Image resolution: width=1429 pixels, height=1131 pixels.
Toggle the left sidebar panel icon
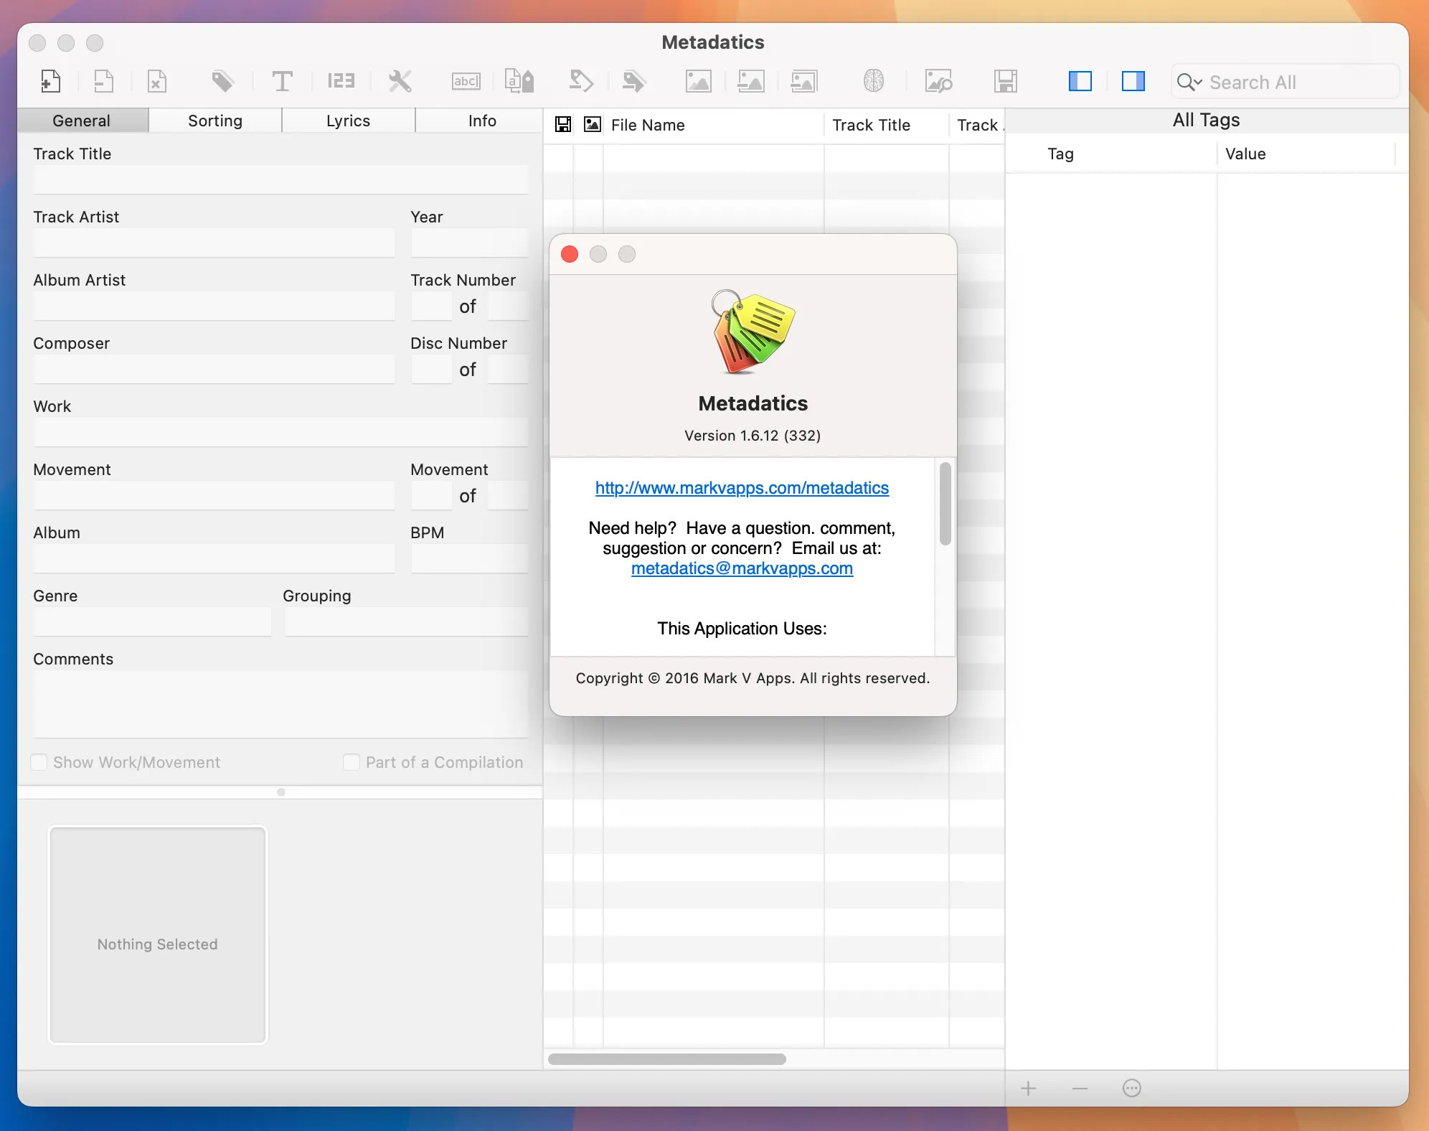(1080, 81)
